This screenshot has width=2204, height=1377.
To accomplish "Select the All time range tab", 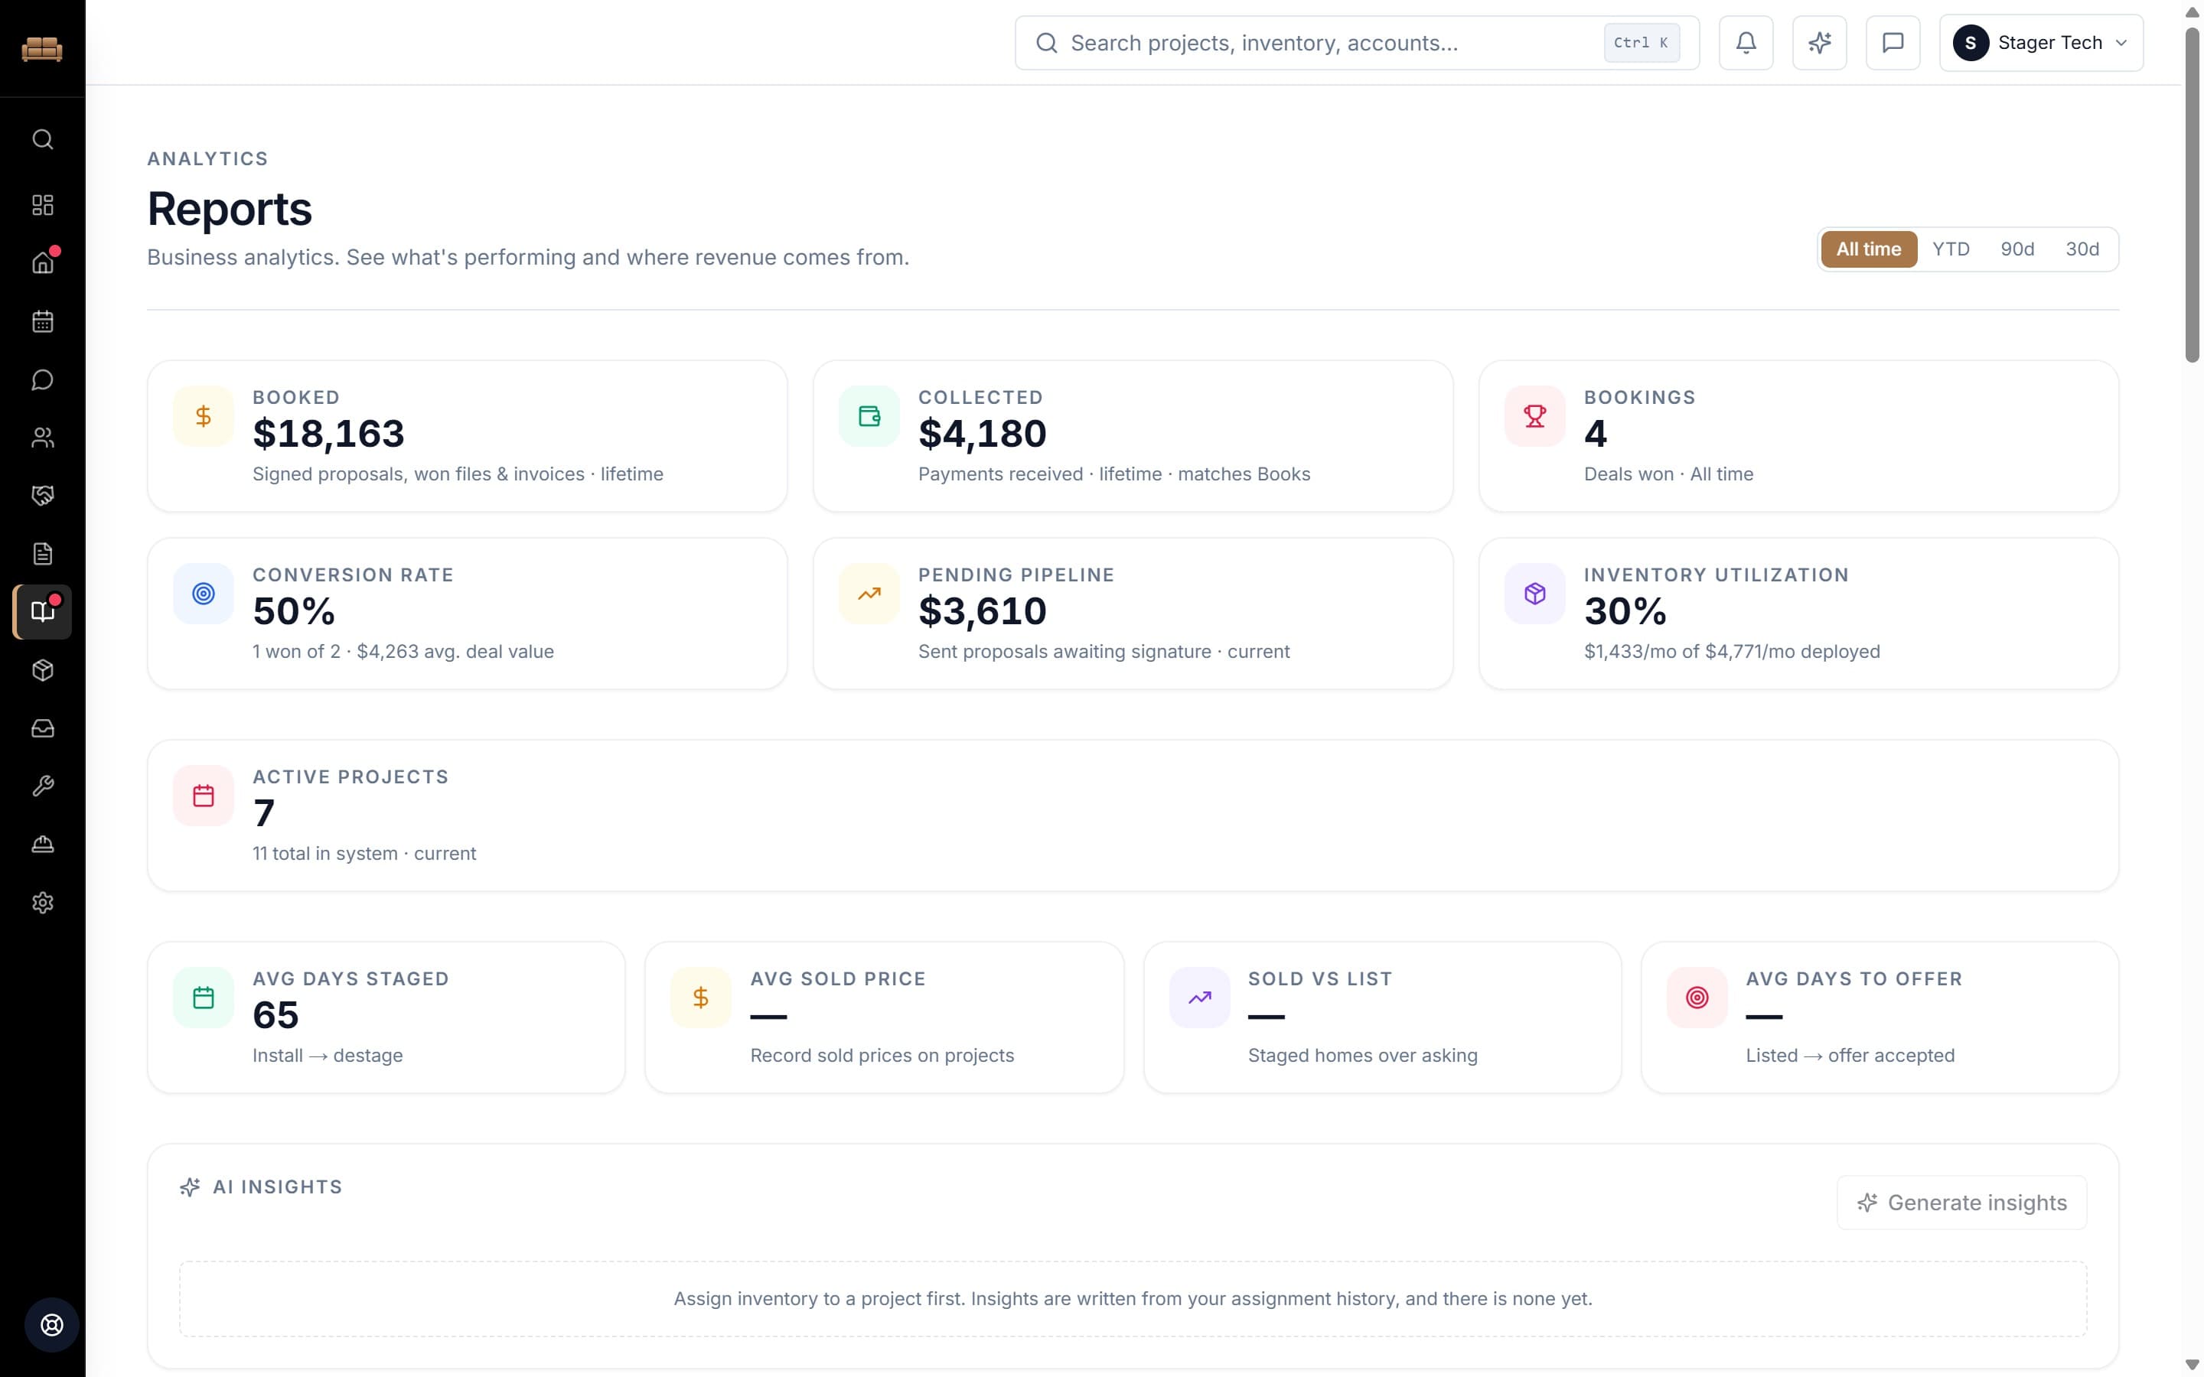I will coord(1868,249).
